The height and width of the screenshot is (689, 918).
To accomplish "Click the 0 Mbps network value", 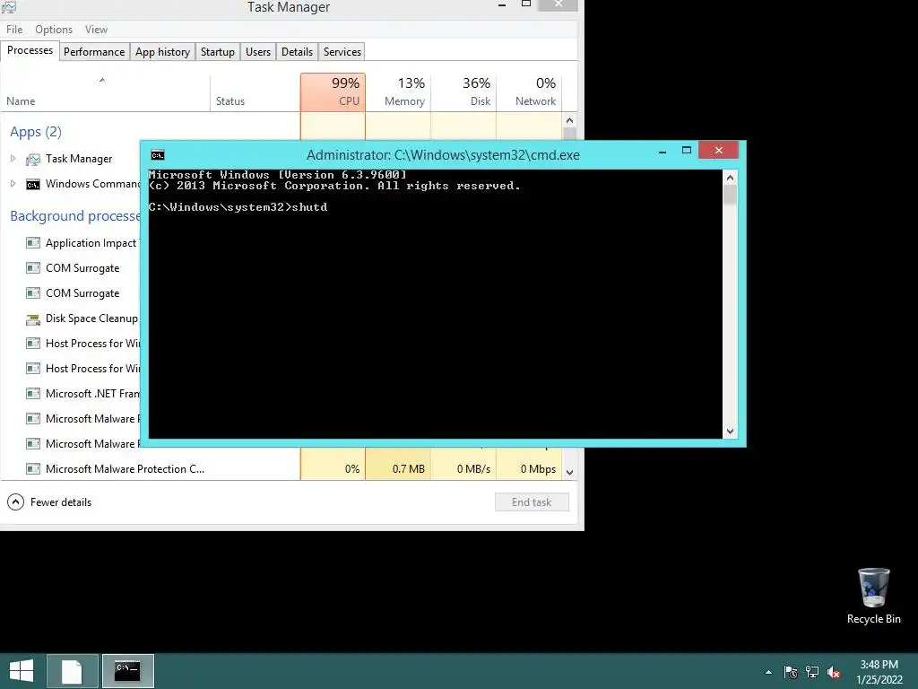I will click(538, 469).
